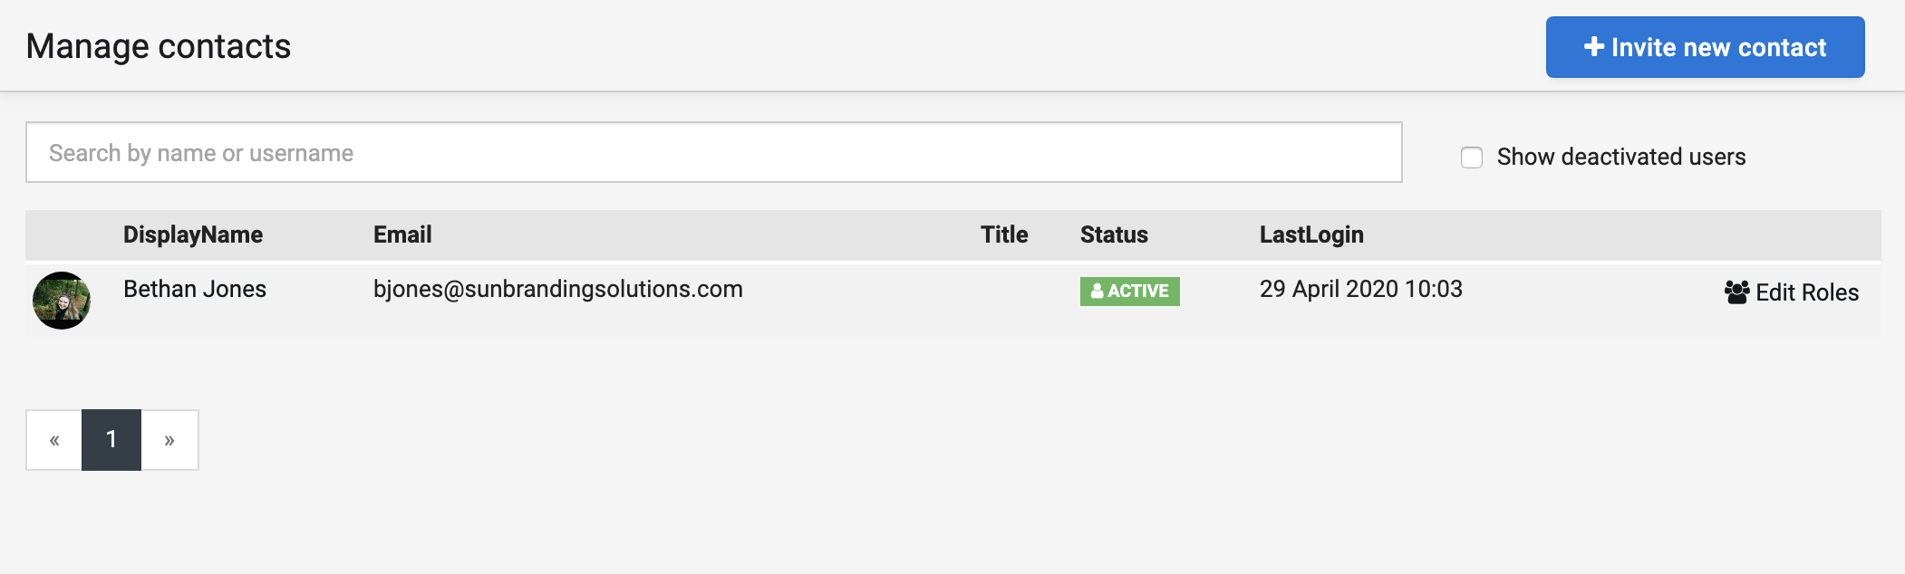Go to previous page with « arrow
Viewport: 1905px width, 574px height.
point(54,440)
